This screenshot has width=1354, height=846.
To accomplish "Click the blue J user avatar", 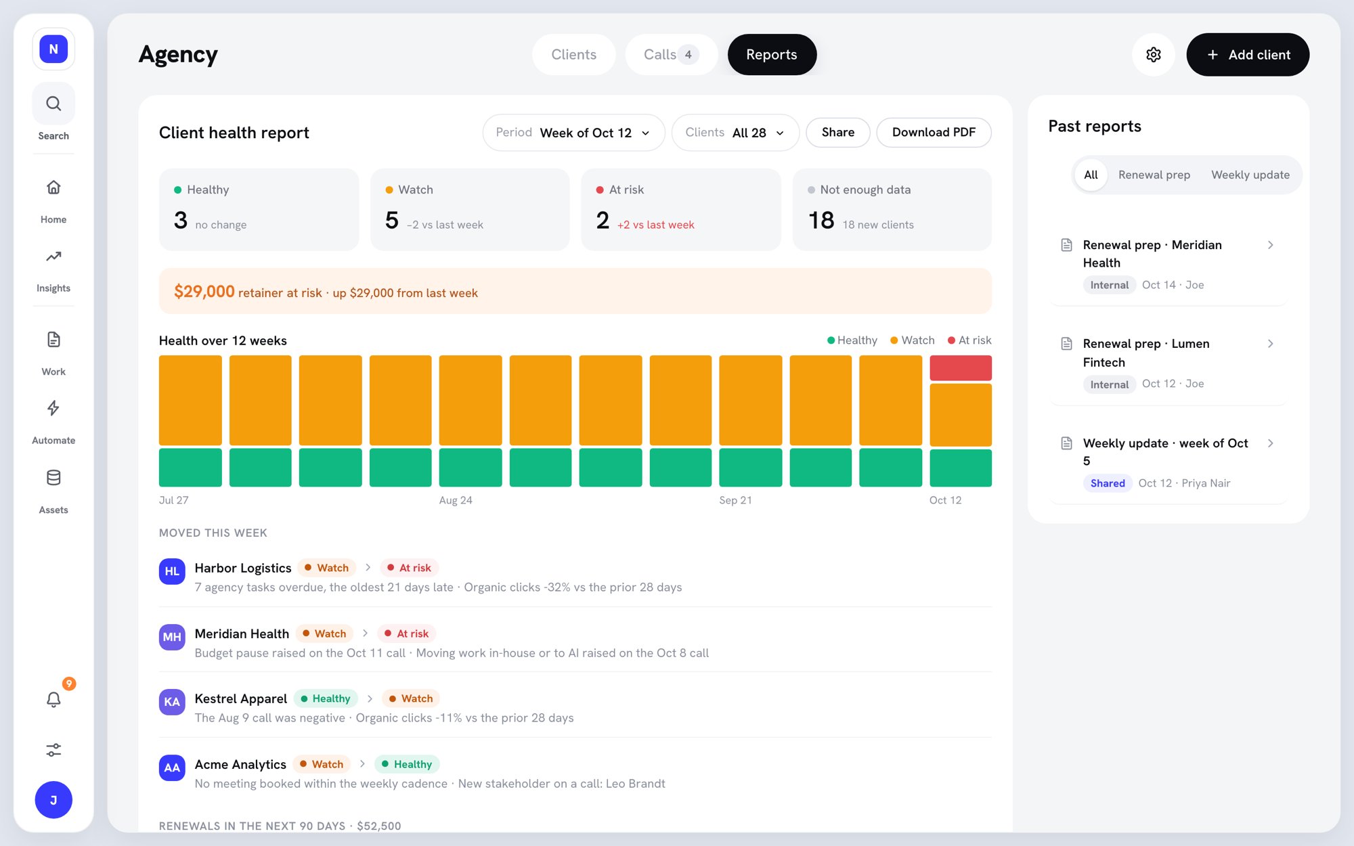I will click(53, 799).
